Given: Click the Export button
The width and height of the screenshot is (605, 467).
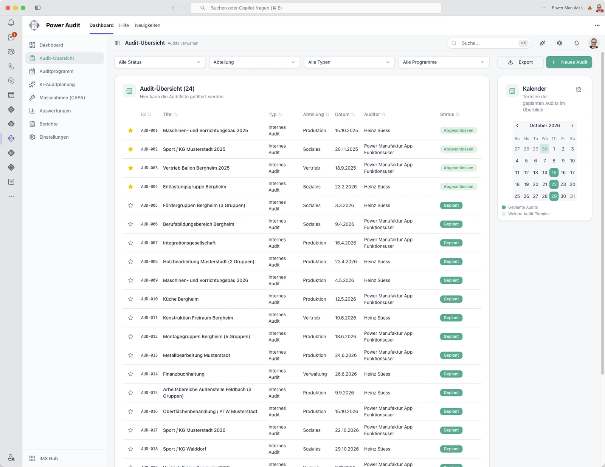Looking at the screenshot, I should tap(520, 62).
